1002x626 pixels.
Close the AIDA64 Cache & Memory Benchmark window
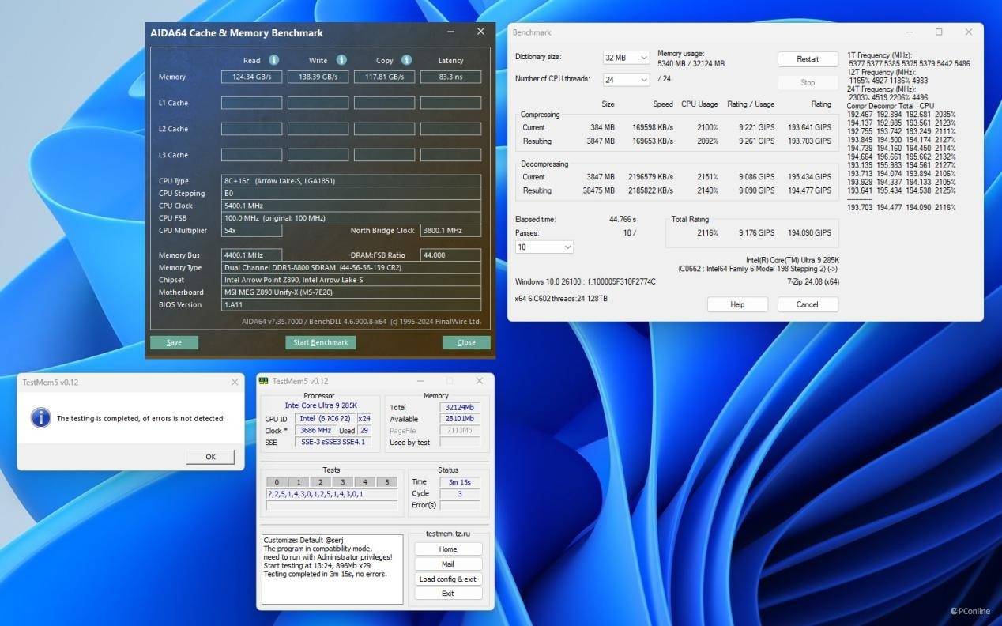pyautogui.click(x=480, y=32)
